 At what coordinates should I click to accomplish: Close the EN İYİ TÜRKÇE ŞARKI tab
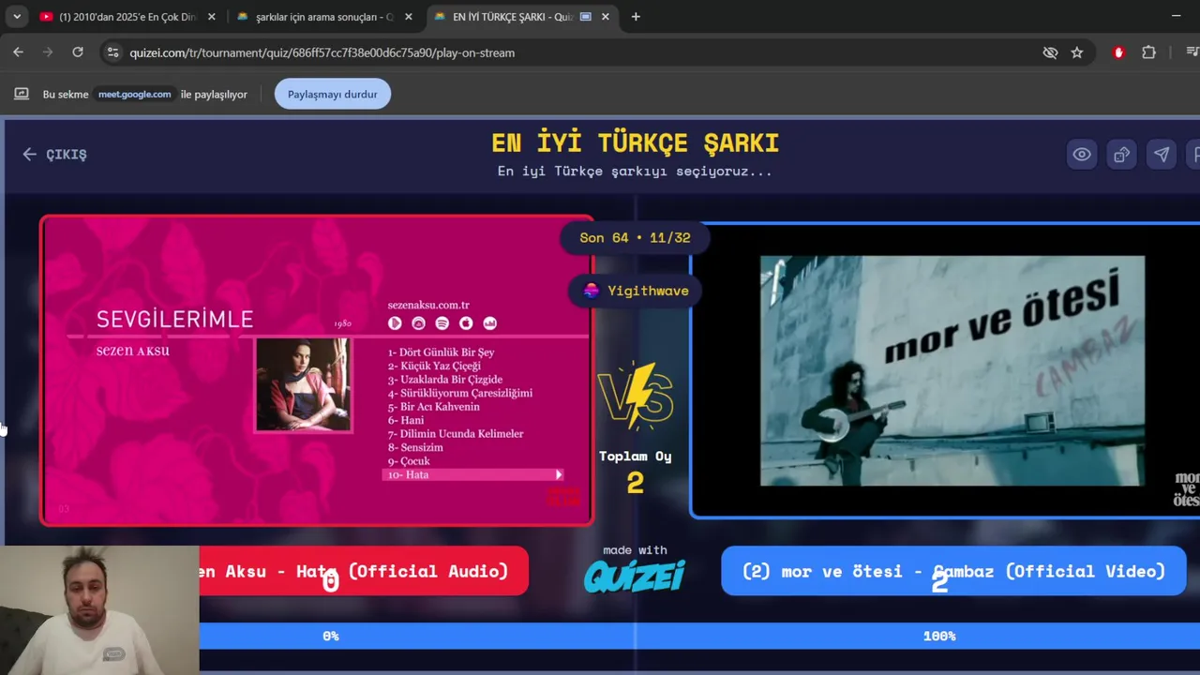click(606, 17)
